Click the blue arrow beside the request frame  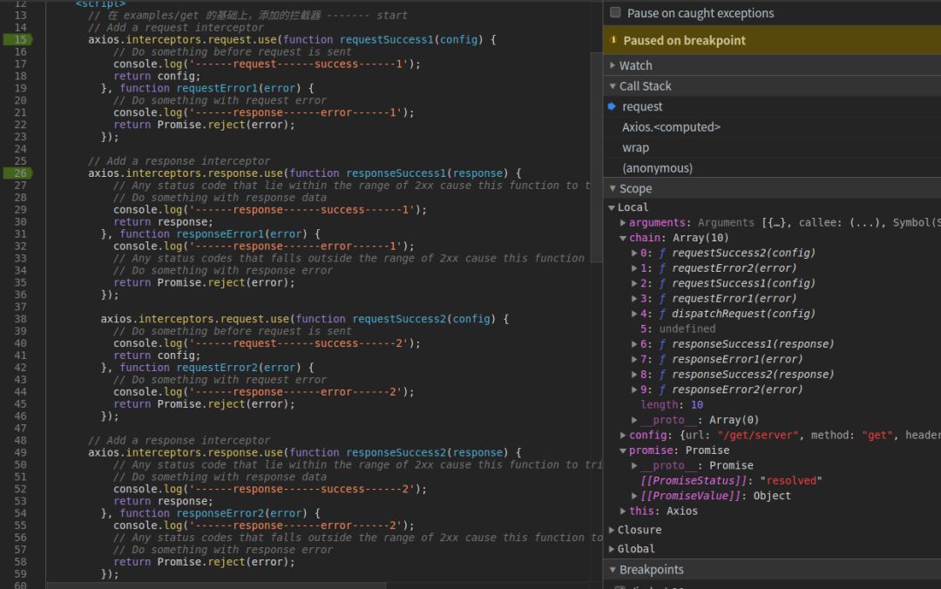(x=612, y=106)
